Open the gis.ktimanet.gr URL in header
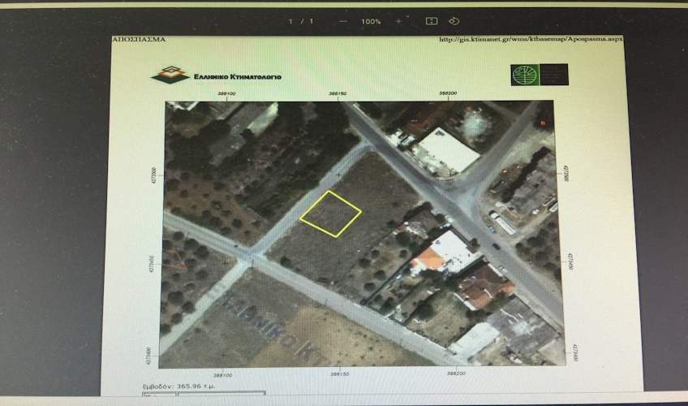 click(x=530, y=39)
